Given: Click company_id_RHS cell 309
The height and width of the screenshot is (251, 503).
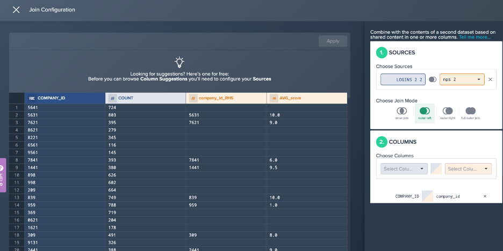Looking at the screenshot, I should click(226, 235).
